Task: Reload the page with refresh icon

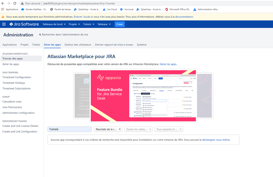Action: (15, 3)
